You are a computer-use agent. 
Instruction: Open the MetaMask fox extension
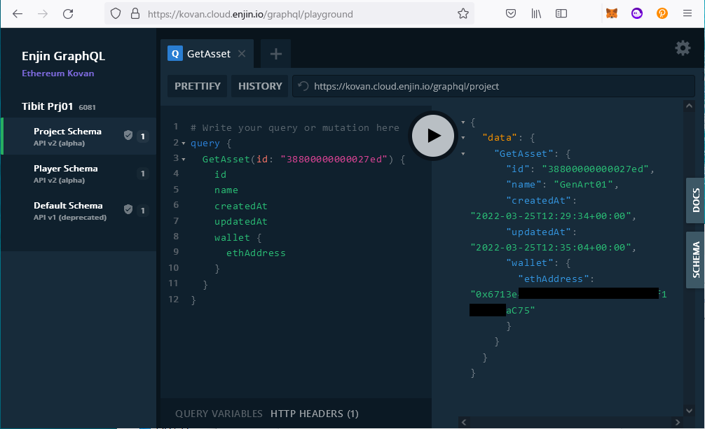(612, 13)
